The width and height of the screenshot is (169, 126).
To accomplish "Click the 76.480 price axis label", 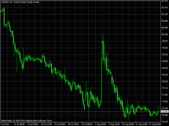I will pos(165,115).
